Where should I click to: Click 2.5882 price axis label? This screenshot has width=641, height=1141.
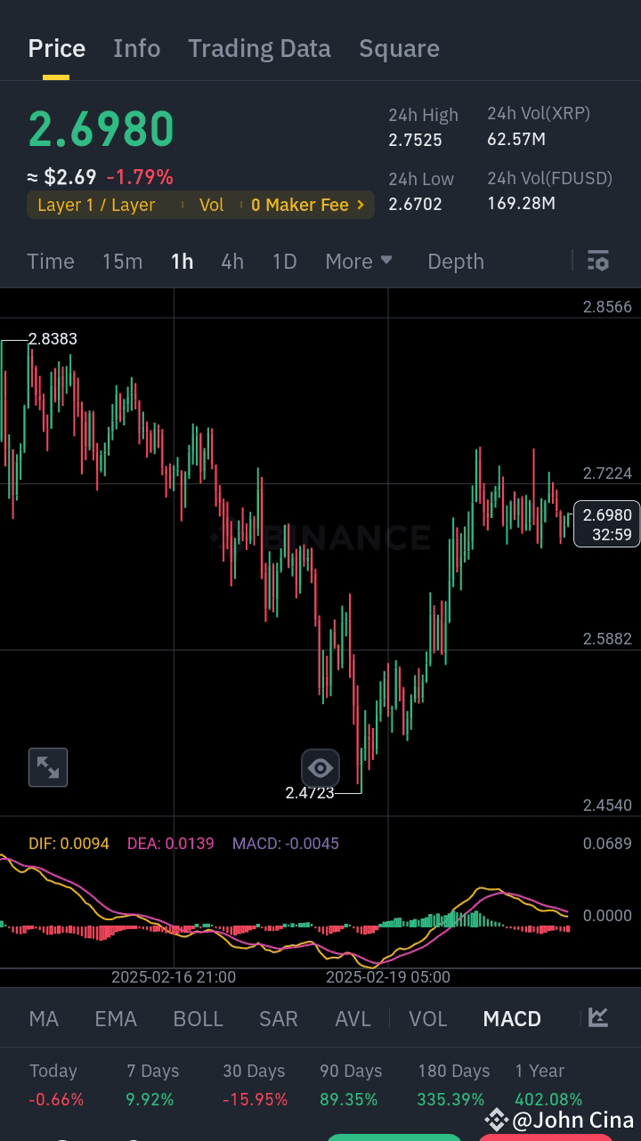click(607, 639)
